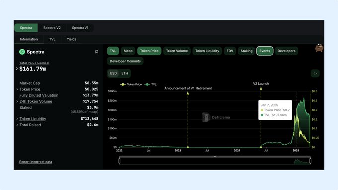
Task: Open the Information tab
Action: click(29, 39)
